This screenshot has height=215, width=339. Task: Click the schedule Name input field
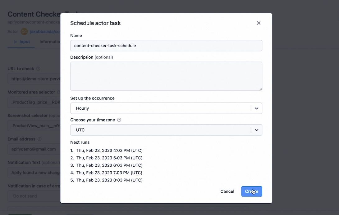[x=166, y=45]
